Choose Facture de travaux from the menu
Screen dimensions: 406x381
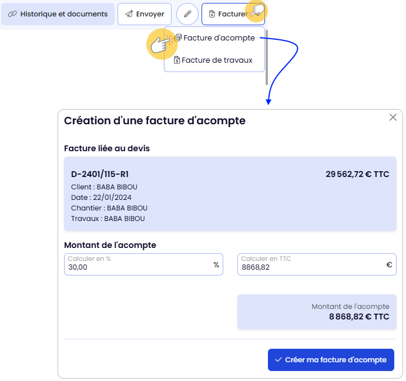tap(217, 60)
